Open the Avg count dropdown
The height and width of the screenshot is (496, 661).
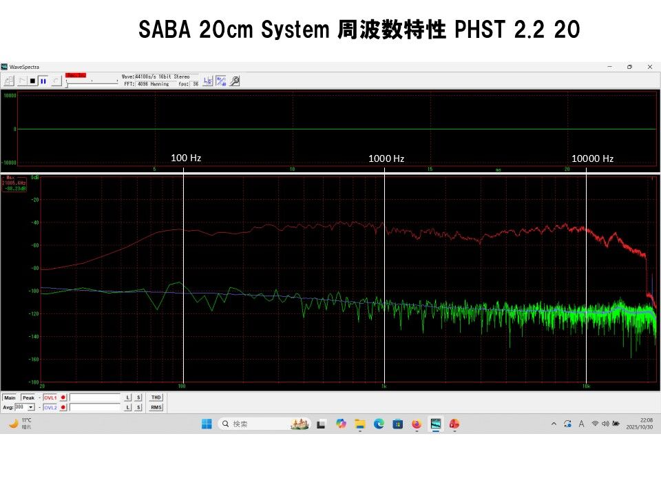click(31, 407)
